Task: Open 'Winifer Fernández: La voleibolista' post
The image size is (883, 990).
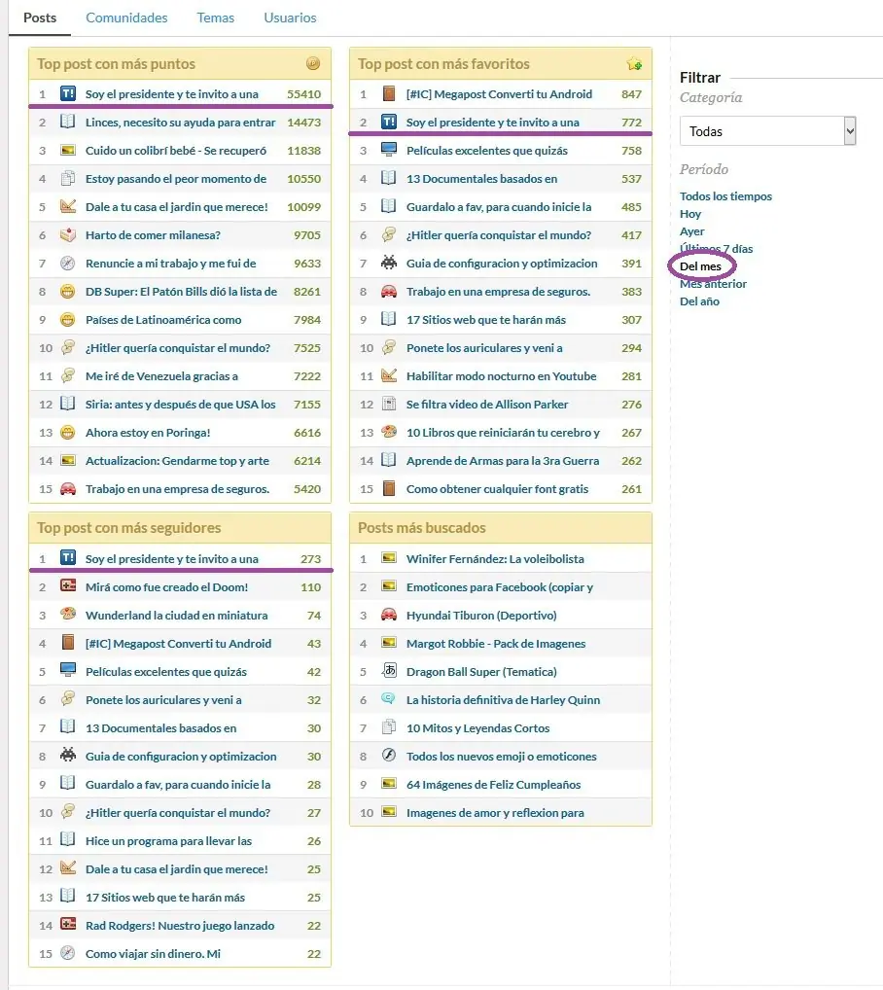Action: [495, 559]
